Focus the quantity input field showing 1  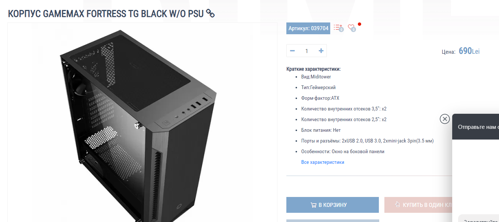(x=307, y=51)
